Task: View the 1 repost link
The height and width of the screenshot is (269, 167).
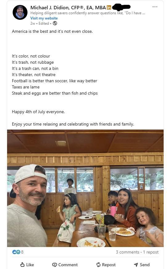Action: tap(151, 252)
